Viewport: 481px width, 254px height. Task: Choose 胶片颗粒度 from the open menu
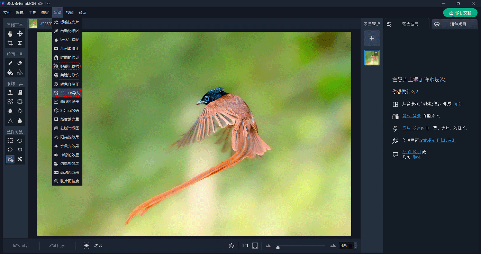point(67,181)
